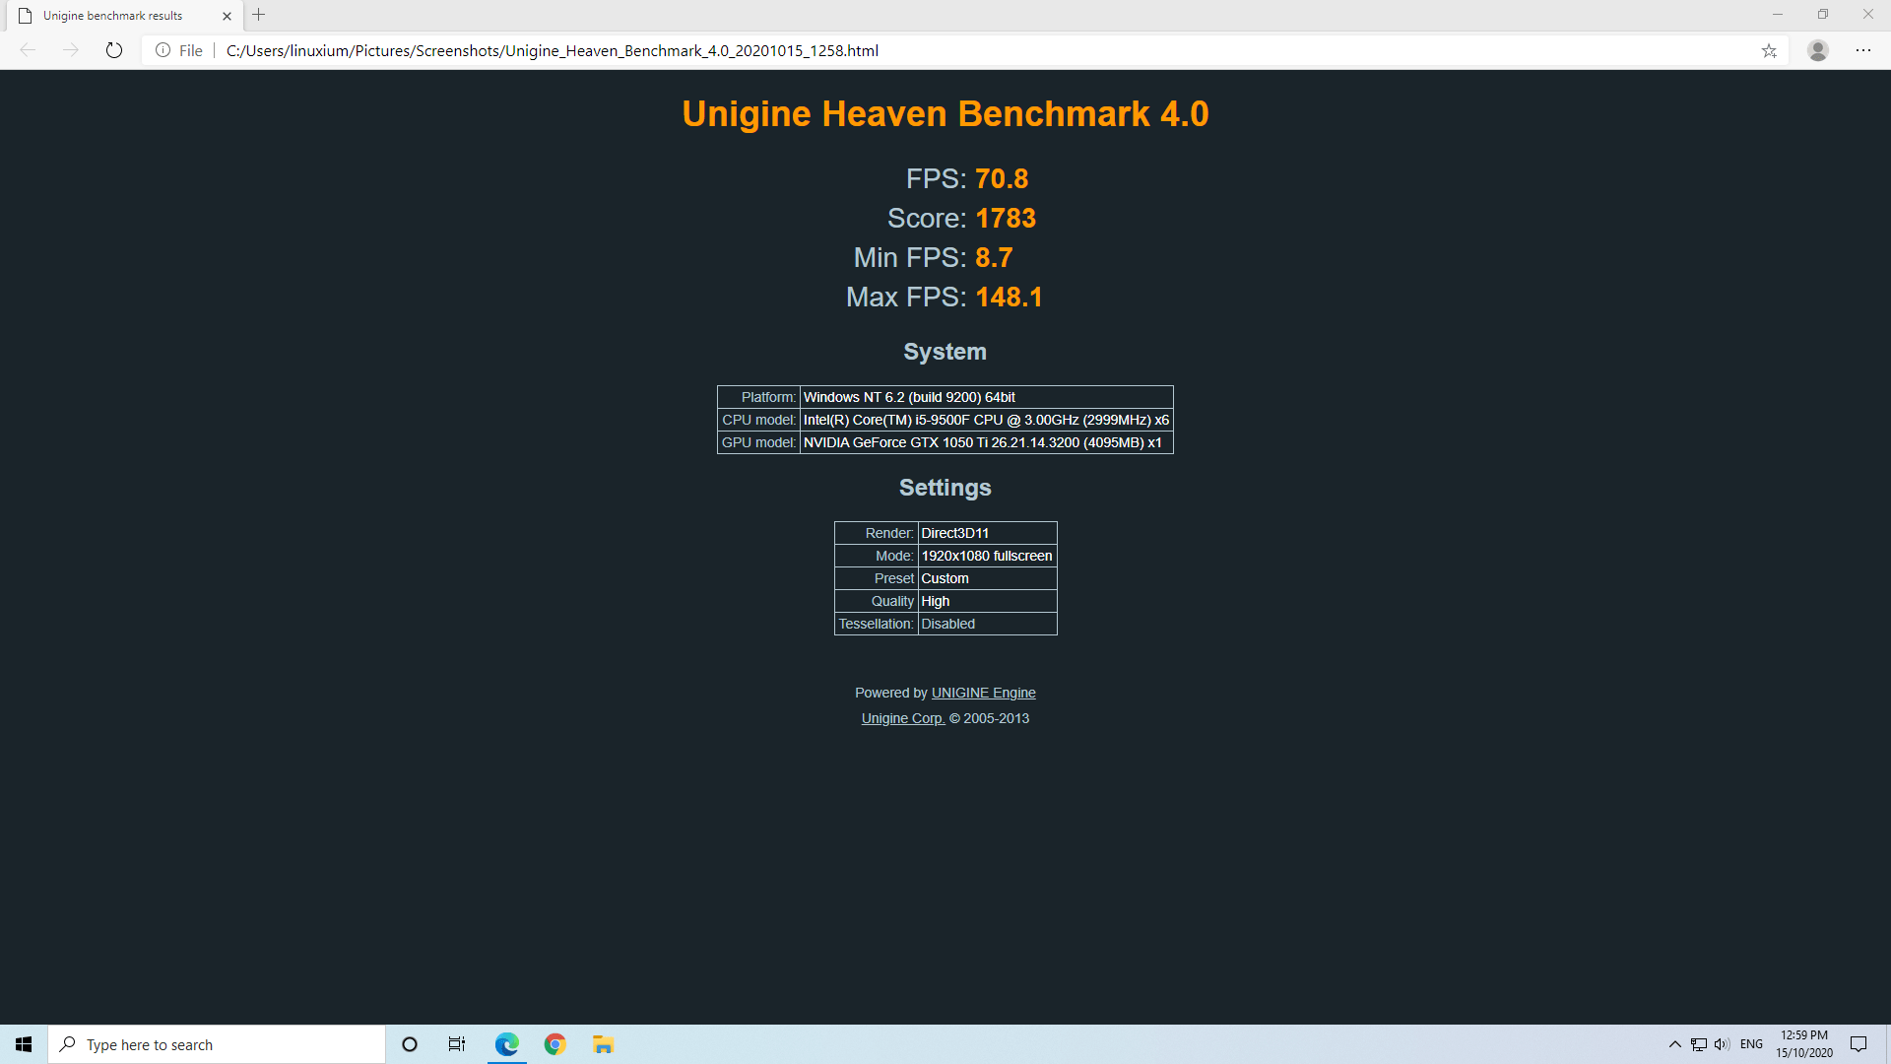Open Task View on the taskbar
Screen dimensions: 1891x1064
click(x=457, y=1044)
